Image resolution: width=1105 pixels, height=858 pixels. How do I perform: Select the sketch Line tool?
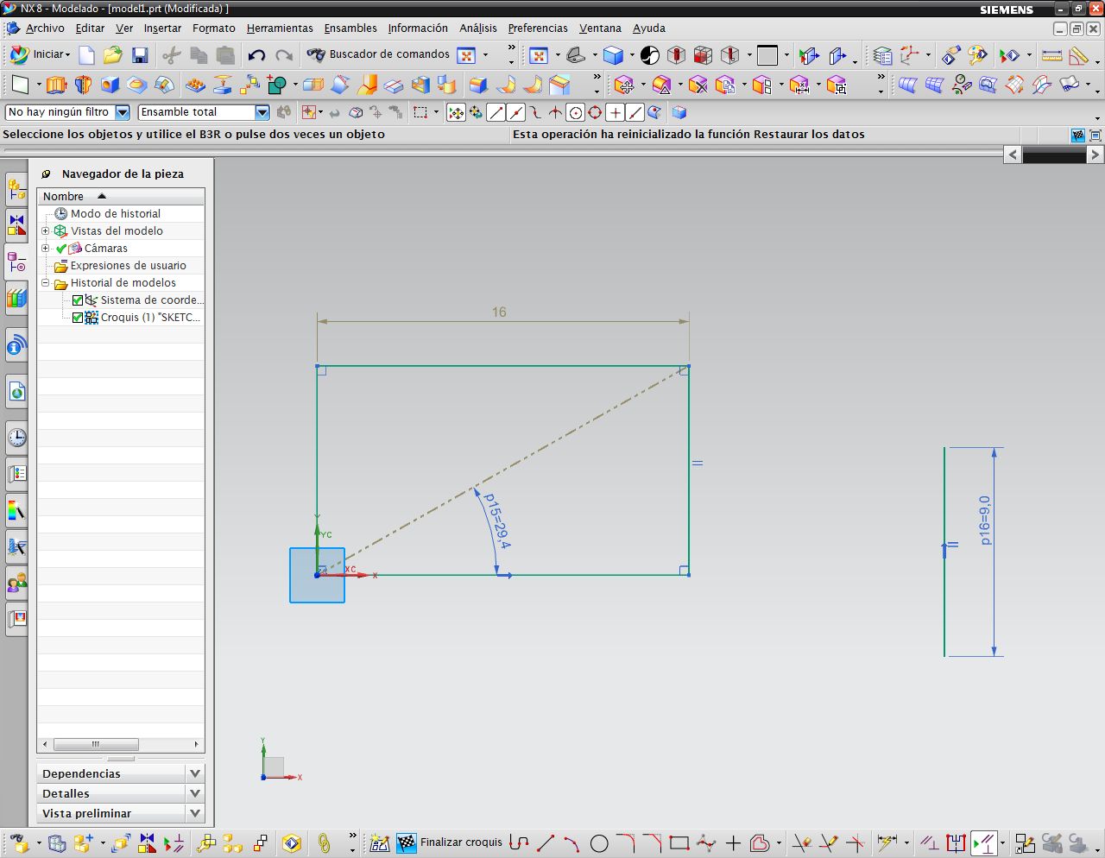coord(546,842)
